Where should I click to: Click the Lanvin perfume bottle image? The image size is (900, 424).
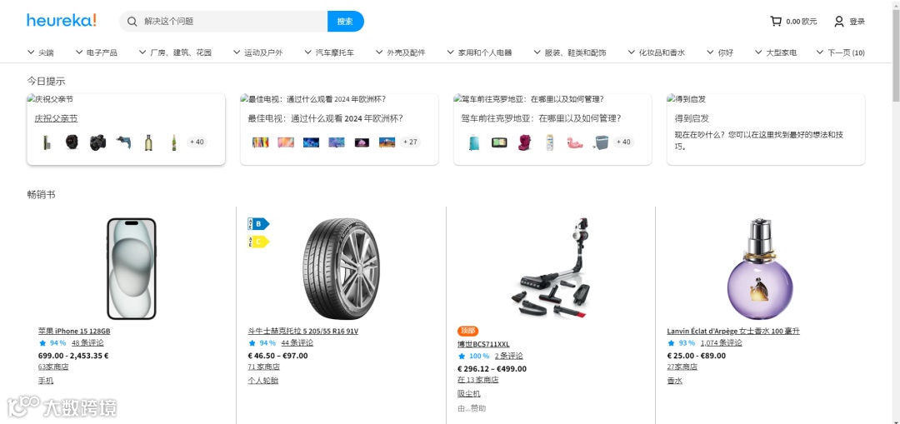pyautogui.click(x=759, y=268)
